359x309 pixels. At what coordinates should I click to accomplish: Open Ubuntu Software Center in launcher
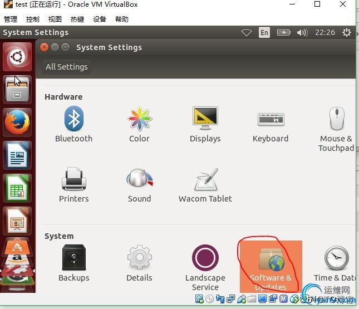click(17, 247)
